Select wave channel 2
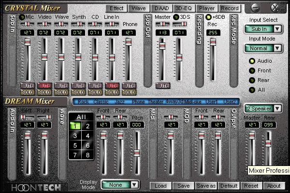This screenshot has height=193, width=290. pos(87,126)
